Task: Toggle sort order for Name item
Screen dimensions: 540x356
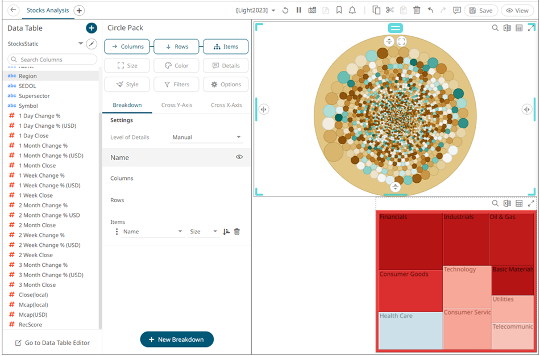Action: [226, 232]
